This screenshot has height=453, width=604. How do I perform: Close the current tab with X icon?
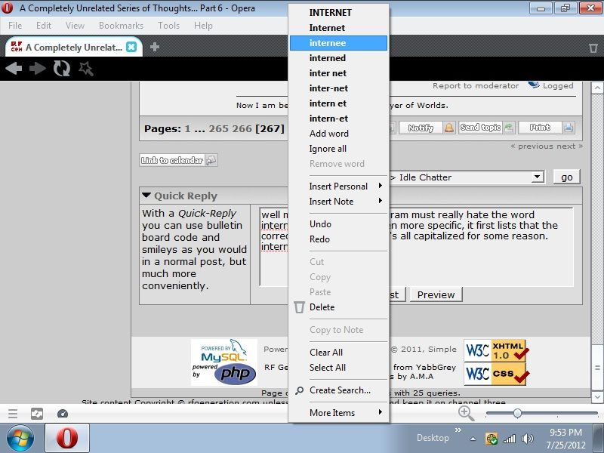[131, 47]
